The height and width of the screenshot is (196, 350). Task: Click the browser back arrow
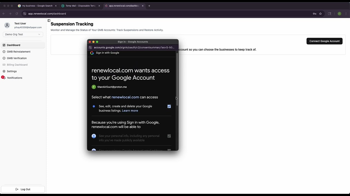(x=4, y=14)
